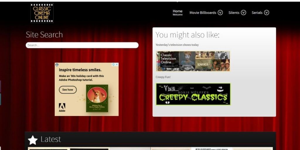Open the Adobe logo in the ad
The image size is (300, 150).
coord(62,108)
